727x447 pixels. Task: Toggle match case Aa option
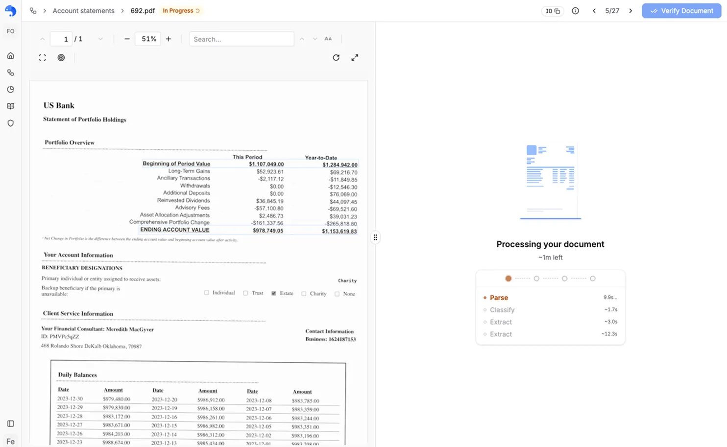(x=328, y=39)
